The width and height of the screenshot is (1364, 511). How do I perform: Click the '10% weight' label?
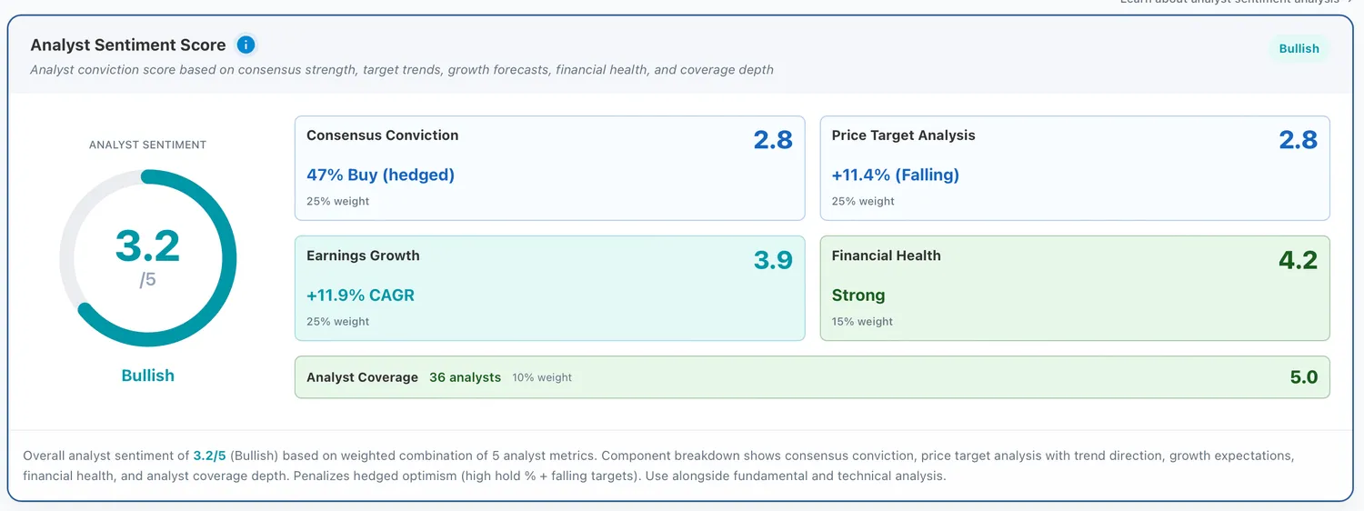pos(542,377)
